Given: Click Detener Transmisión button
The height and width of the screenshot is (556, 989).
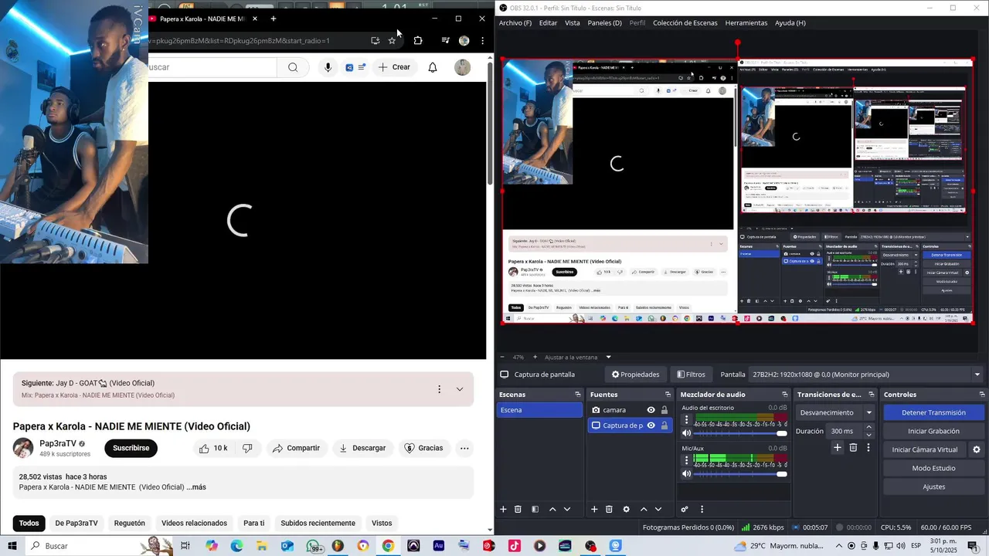Looking at the screenshot, I should (x=933, y=412).
